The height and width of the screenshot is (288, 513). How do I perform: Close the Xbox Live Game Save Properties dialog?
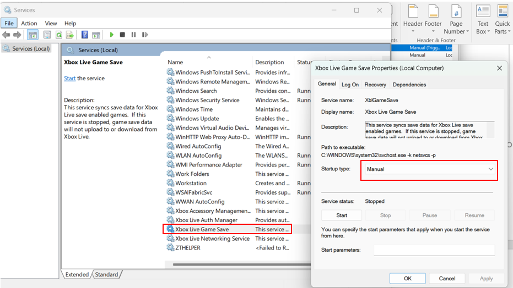(x=499, y=68)
